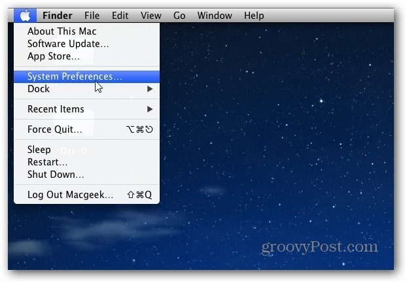Open the File menu
The image size is (407, 283).
click(x=92, y=16)
